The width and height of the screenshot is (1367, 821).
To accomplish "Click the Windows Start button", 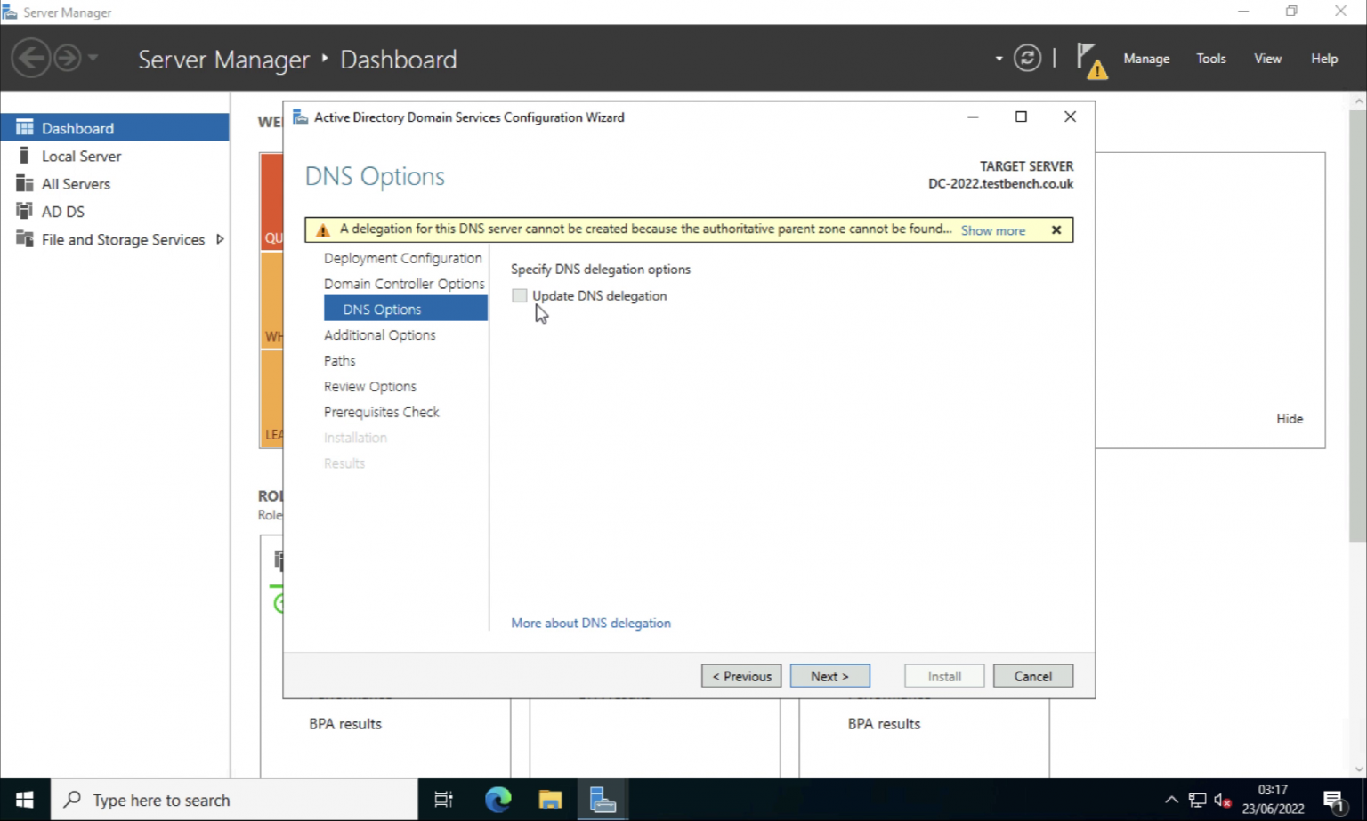I will click(23, 799).
